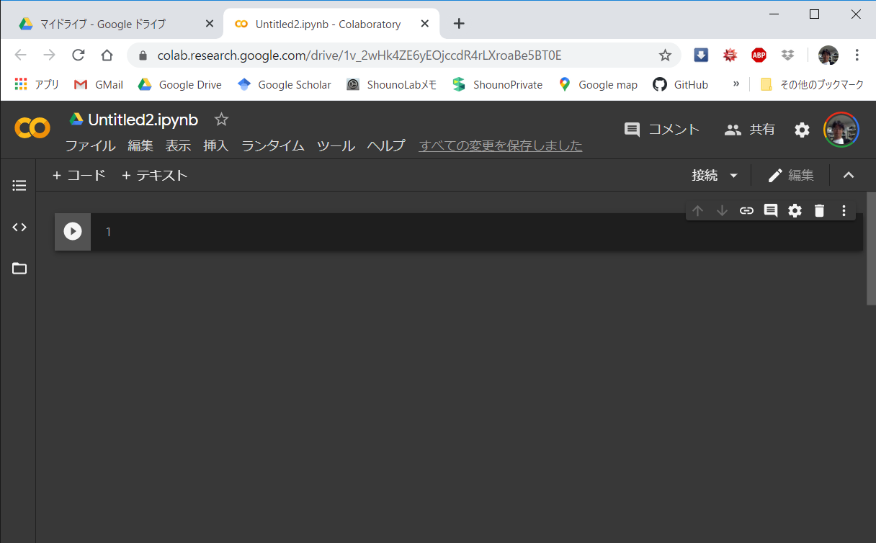Image resolution: width=876 pixels, height=543 pixels.
Task: Open the ランタイム menu
Action: [x=273, y=145]
